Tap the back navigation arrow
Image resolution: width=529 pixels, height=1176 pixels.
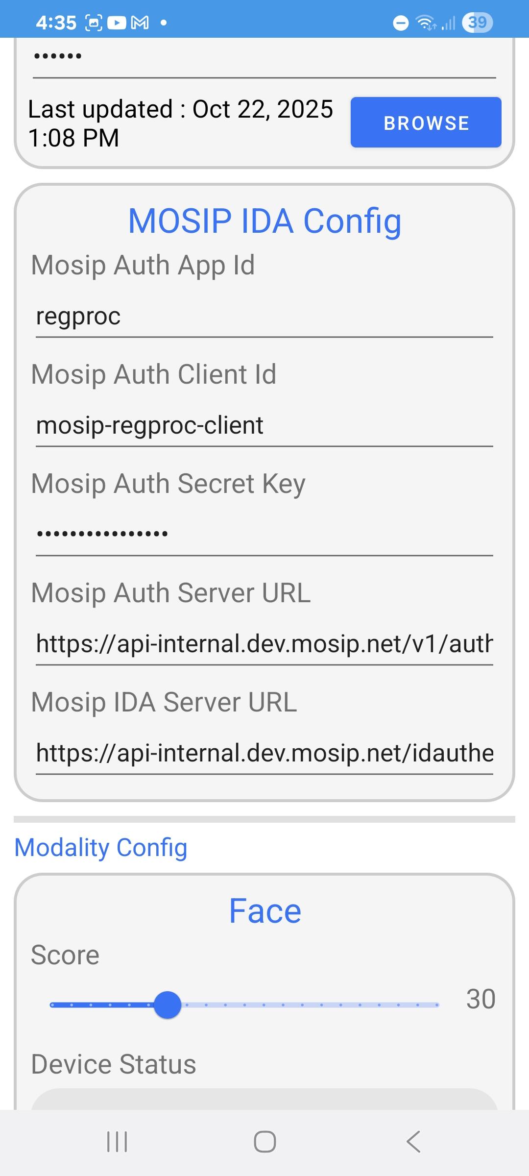[x=413, y=1141]
